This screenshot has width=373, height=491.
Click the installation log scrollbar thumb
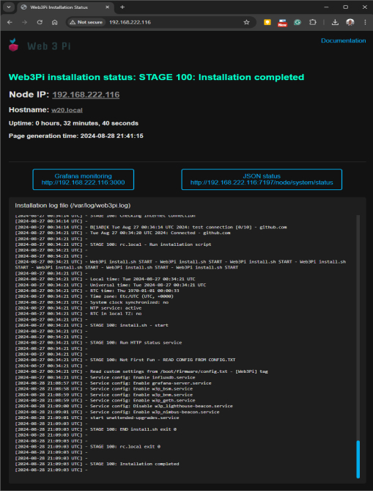[358, 459]
